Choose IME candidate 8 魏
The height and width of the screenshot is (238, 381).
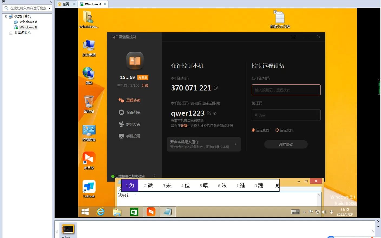(x=259, y=186)
